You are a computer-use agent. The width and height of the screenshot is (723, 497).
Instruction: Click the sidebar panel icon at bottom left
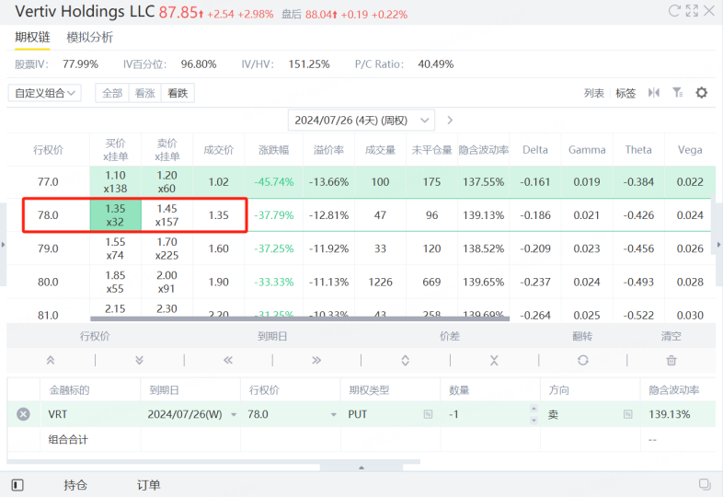(17, 485)
